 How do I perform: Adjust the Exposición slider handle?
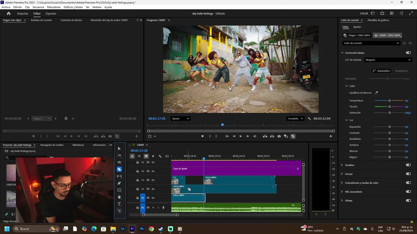pos(389,127)
